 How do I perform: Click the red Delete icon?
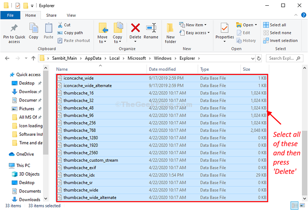pyautogui.click(x=136, y=28)
